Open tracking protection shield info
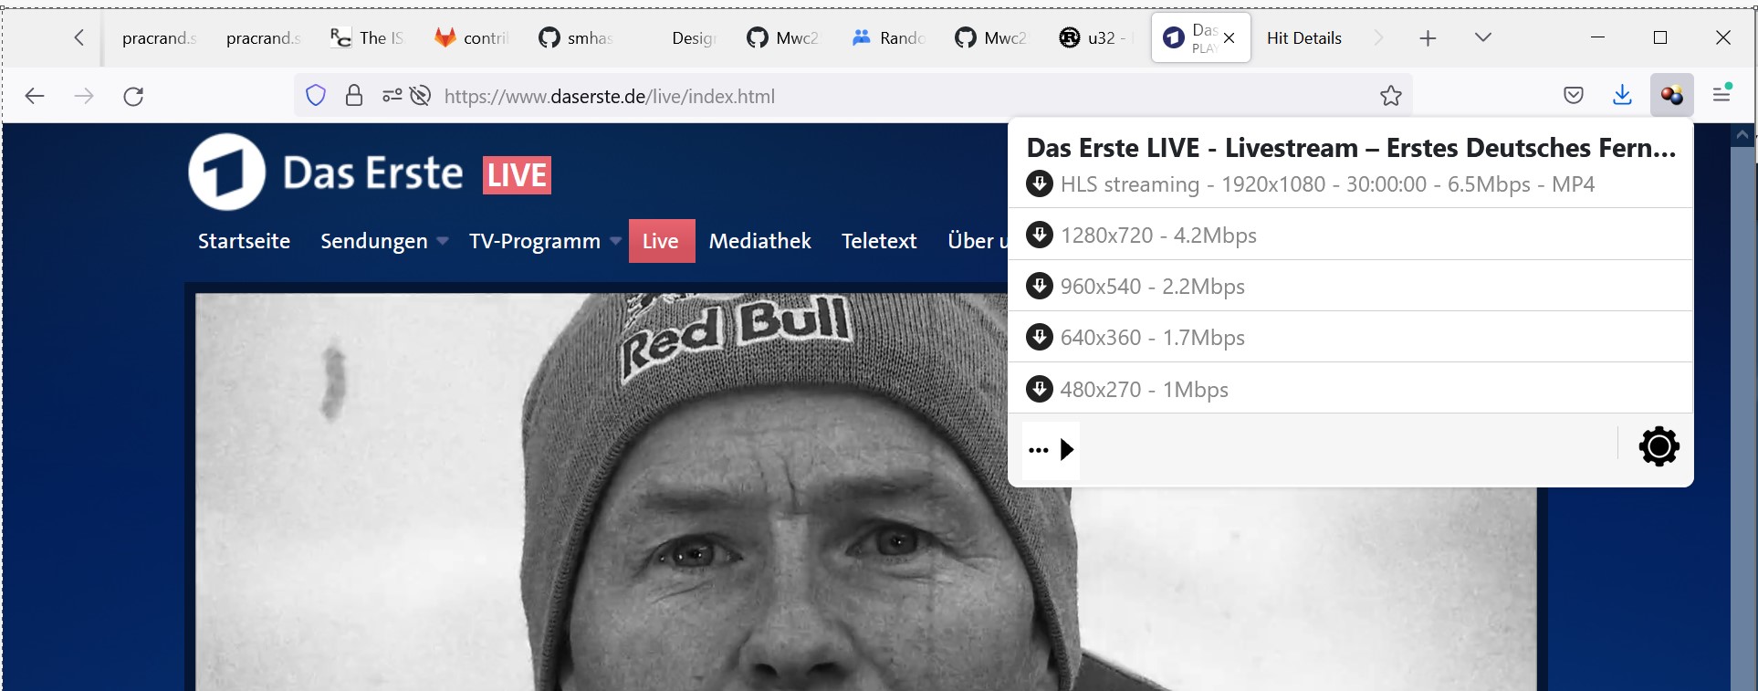The height and width of the screenshot is (691, 1758). (x=316, y=96)
